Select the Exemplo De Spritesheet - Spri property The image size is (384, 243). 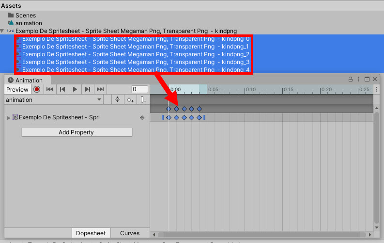coord(59,117)
